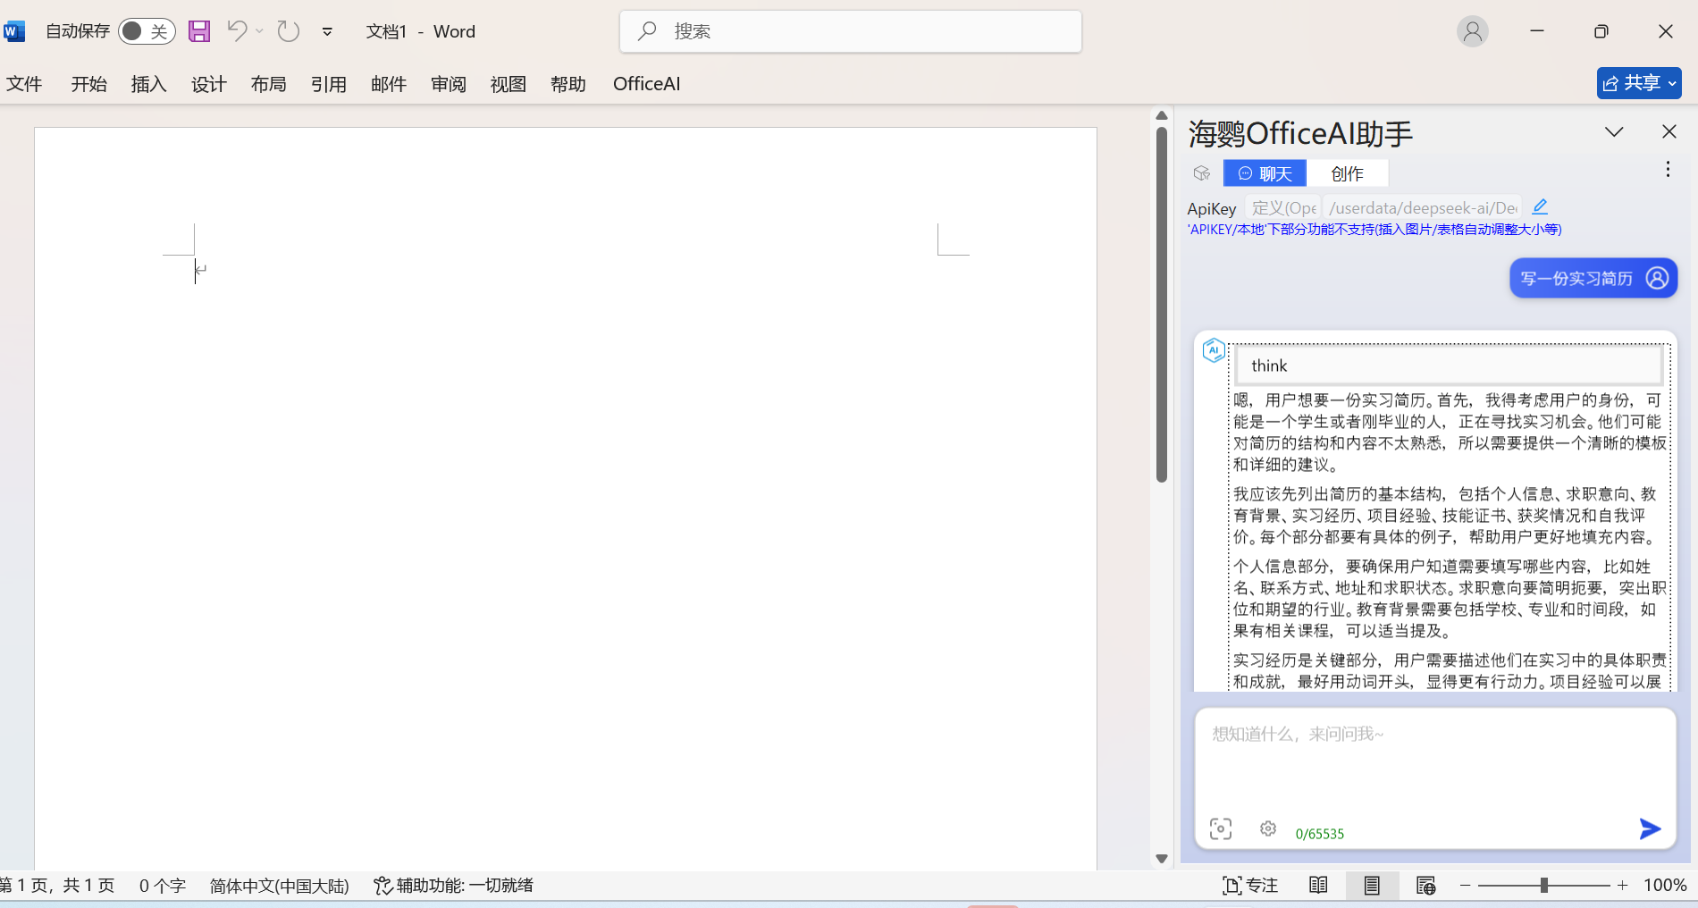Viewport: 1698px width, 908px height.
Task: Toggle the AutoSave switch
Action: 146,31
